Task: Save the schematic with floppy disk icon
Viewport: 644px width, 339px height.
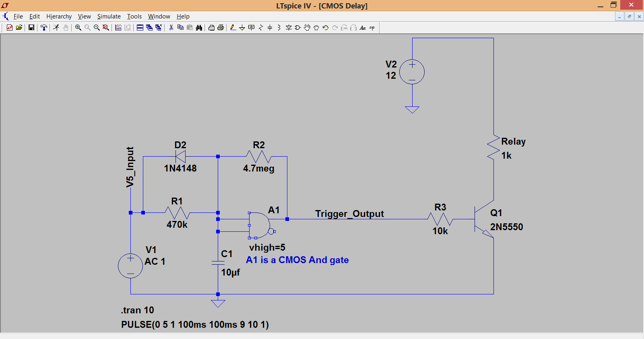Action: [31, 28]
